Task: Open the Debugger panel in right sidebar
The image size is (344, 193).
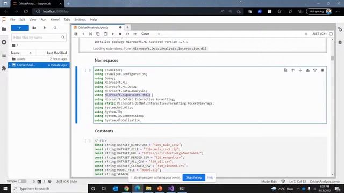Action: point(340,42)
